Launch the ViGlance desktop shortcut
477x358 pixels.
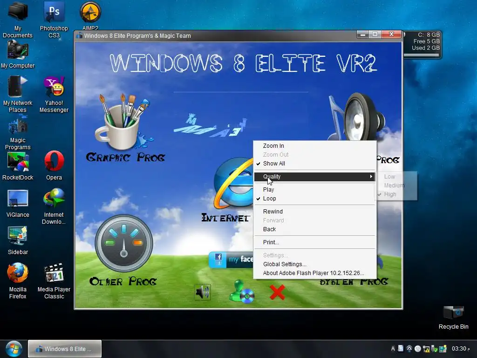(18, 203)
